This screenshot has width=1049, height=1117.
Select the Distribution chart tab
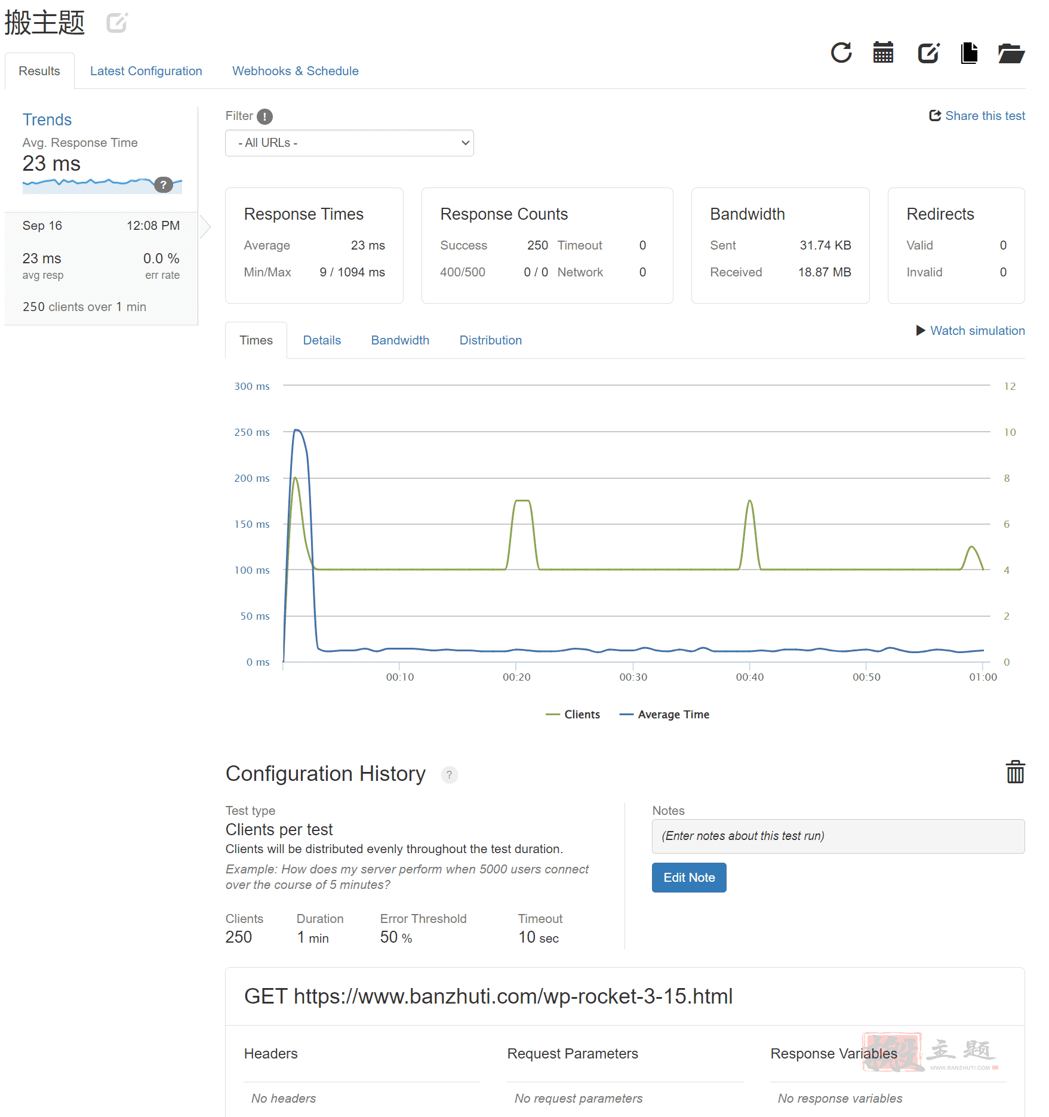[491, 340]
